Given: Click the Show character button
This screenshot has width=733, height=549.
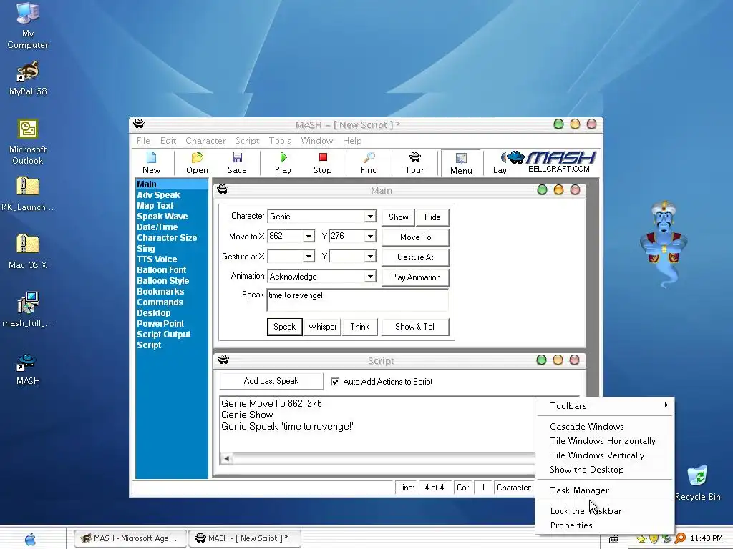Looking at the screenshot, I should [x=398, y=217].
